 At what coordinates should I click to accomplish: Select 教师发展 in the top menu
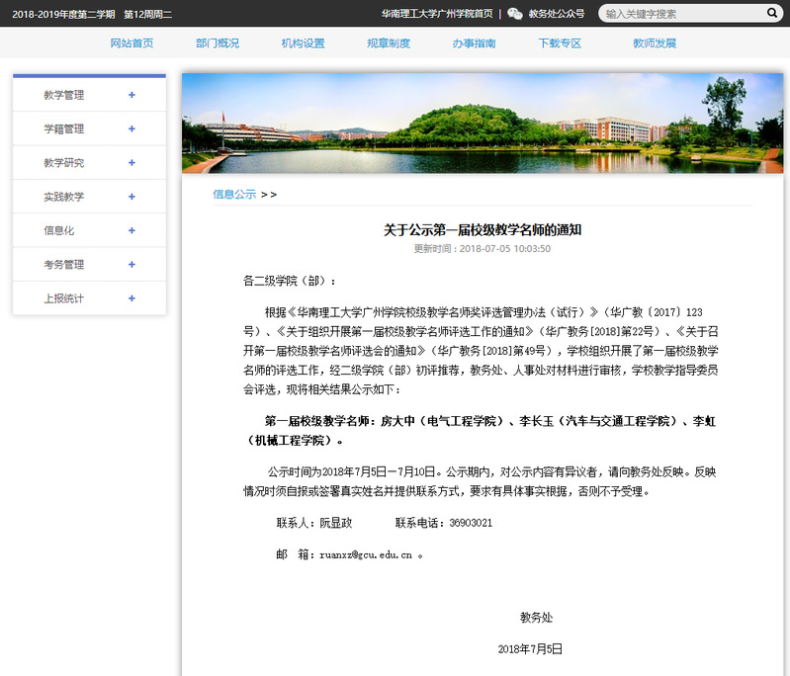tap(655, 43)
